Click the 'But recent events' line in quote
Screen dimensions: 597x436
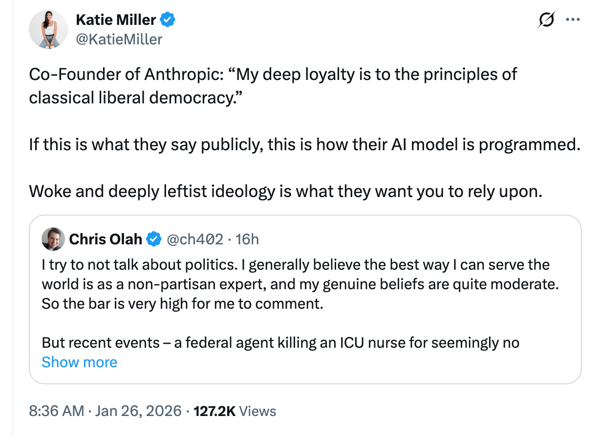280,343
